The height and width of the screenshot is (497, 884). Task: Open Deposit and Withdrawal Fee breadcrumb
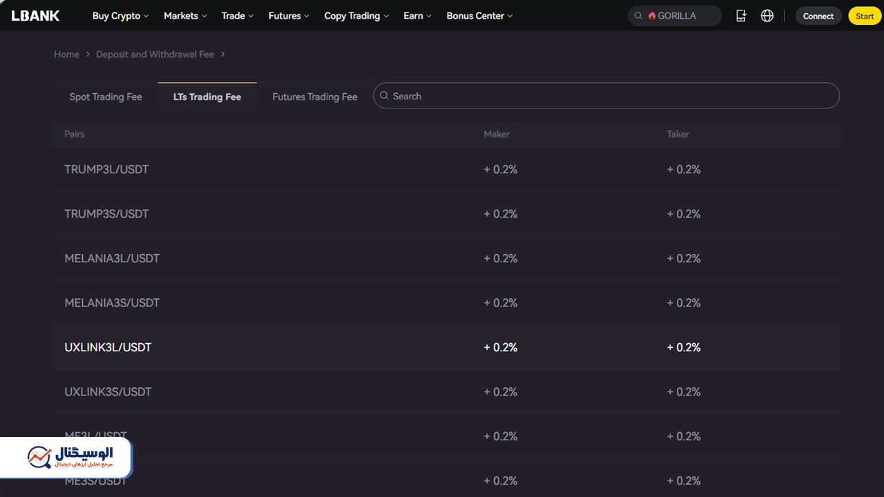click(155, 55)
